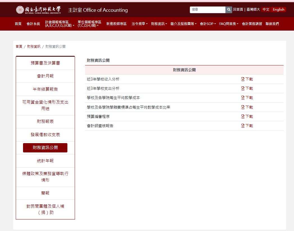Click the search magnifier icon button

[229, 10]
